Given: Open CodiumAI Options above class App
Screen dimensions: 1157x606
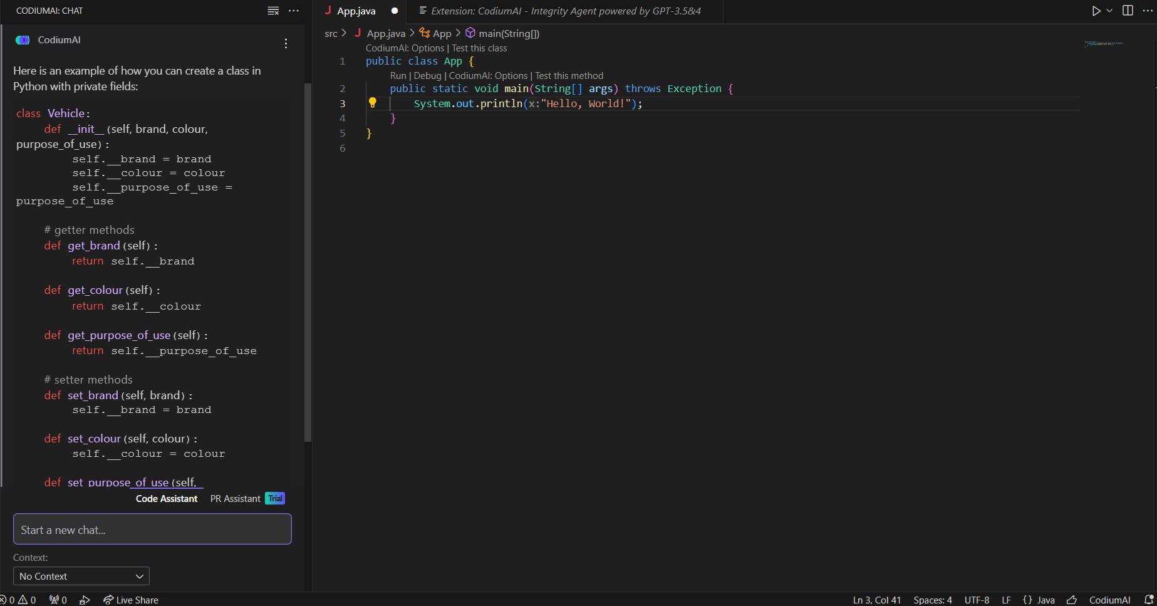Looking at the screenshot, I should pyautogui.click(x=405, y=48).
